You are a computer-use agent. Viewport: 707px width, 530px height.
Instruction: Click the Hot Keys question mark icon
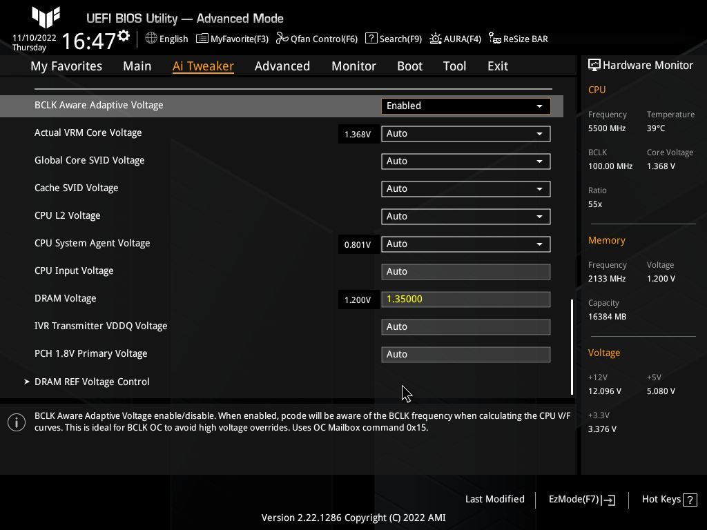tap(690, 500)
